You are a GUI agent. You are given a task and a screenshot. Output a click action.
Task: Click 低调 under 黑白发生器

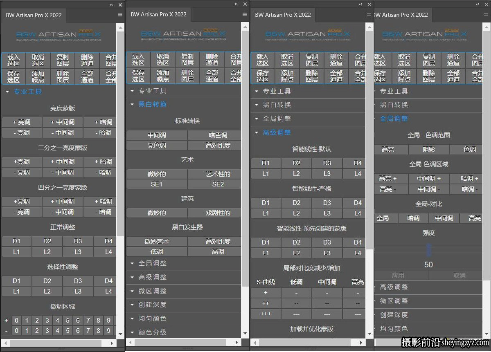point(157,252)
